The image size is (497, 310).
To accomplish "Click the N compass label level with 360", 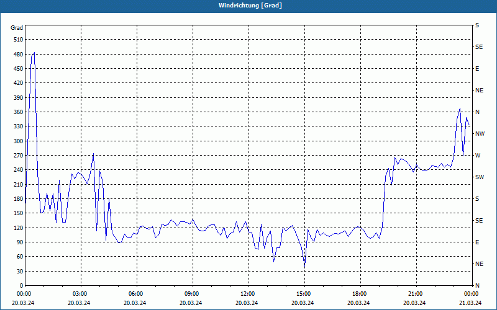I will tap(477, 112).
